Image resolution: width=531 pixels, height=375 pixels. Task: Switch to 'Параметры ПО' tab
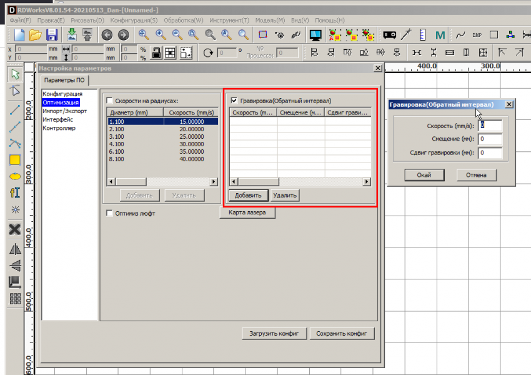(65, 81)
